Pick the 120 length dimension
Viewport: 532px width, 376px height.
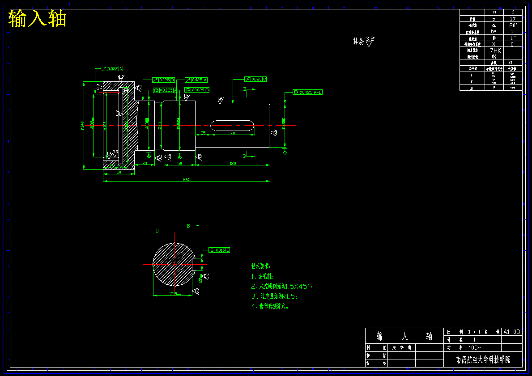pyautogui.click(x=233, y=164)
